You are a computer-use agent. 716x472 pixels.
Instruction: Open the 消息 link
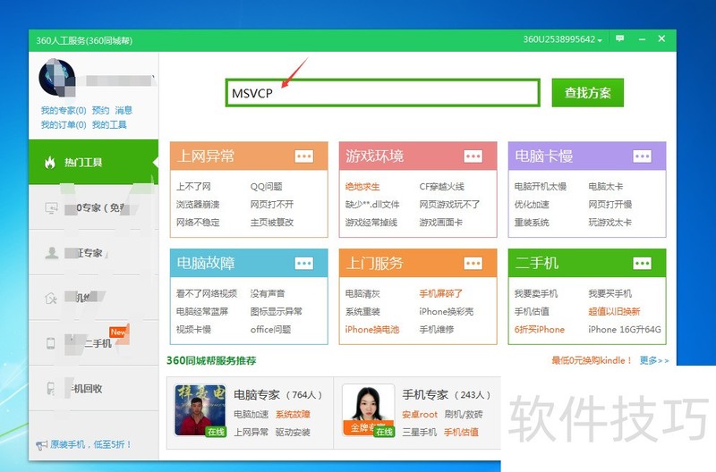pos(124,110)
